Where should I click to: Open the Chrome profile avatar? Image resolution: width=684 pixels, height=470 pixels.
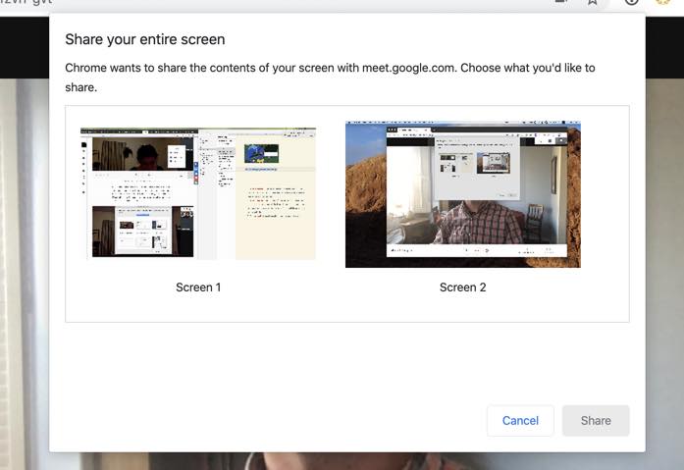coord(662,2)
